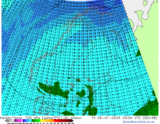Click the '54' maximum legend scale label
160x124 pixels.
[x=72, y=123]
